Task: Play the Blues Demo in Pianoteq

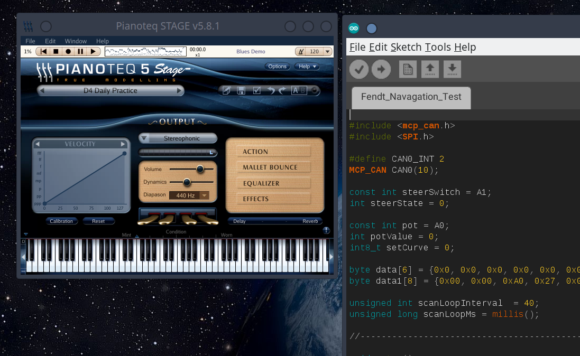Action: tap(93, 51)
